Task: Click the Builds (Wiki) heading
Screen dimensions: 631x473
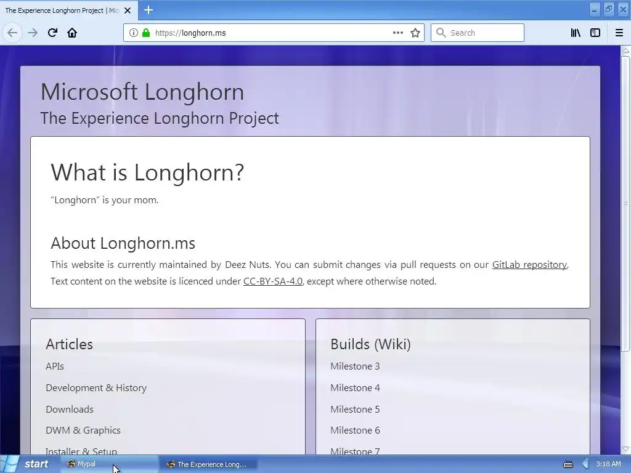Action: tap(370, 344)
